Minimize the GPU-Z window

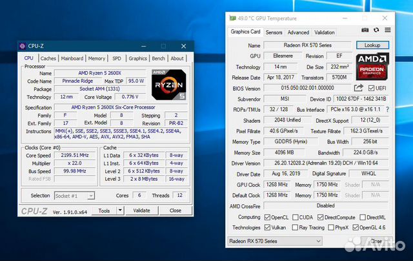pos(345,18)
